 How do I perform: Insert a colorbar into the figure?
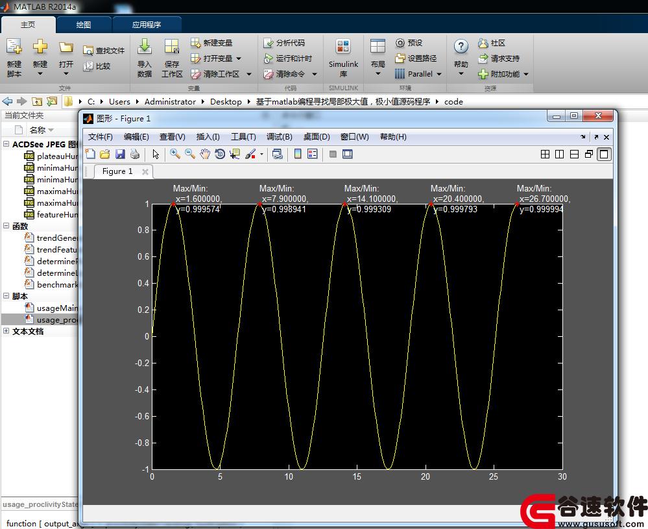298,154
